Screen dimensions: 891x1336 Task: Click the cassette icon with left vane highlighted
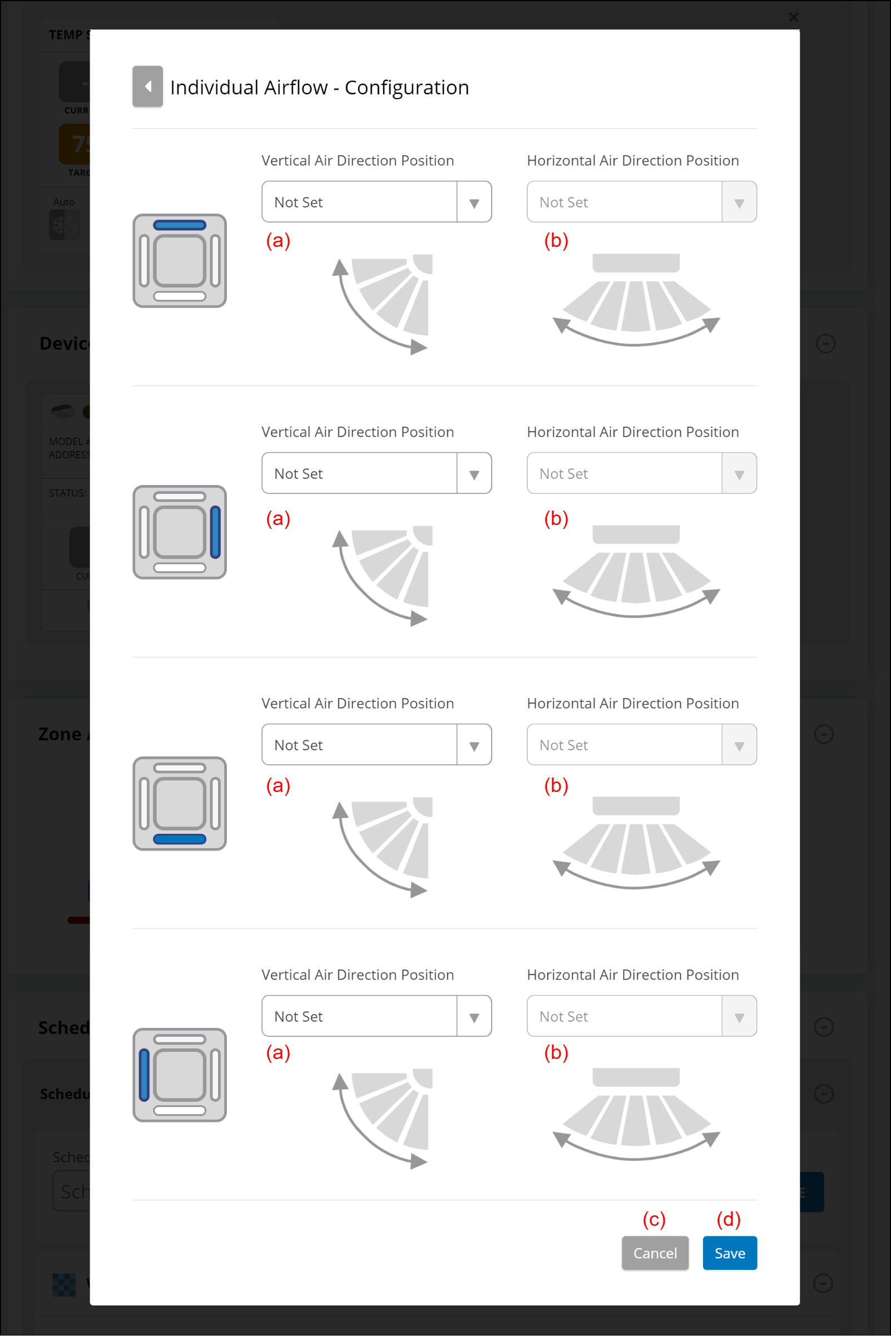point(180,1074)
